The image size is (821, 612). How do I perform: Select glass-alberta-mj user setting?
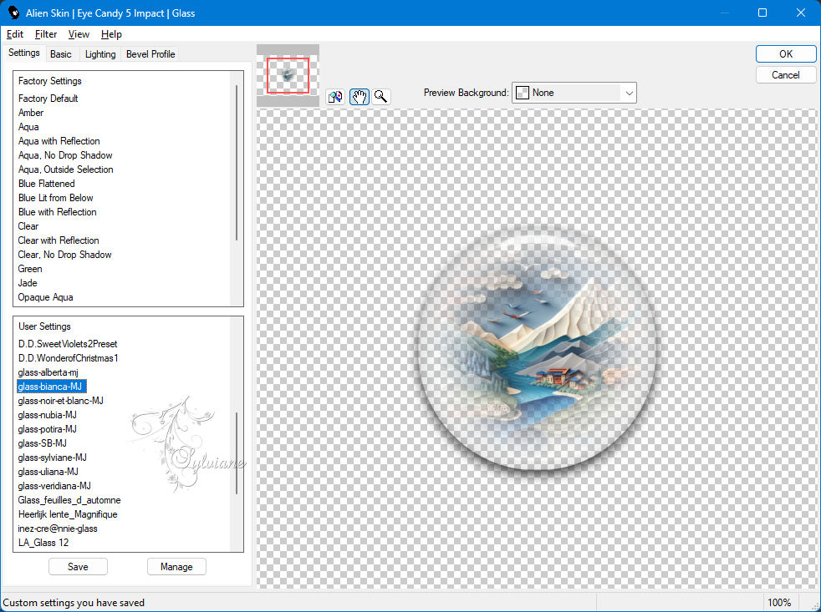(48, 372)
